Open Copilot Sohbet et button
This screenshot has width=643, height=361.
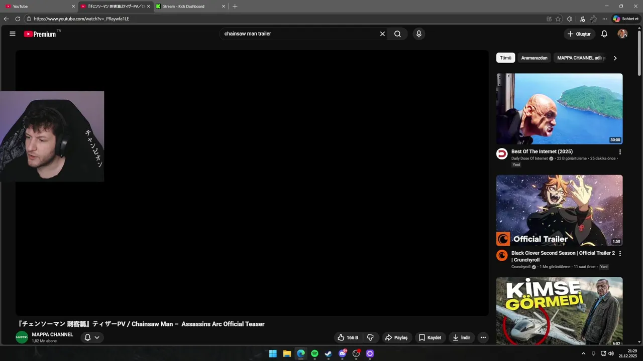point(626,19)
